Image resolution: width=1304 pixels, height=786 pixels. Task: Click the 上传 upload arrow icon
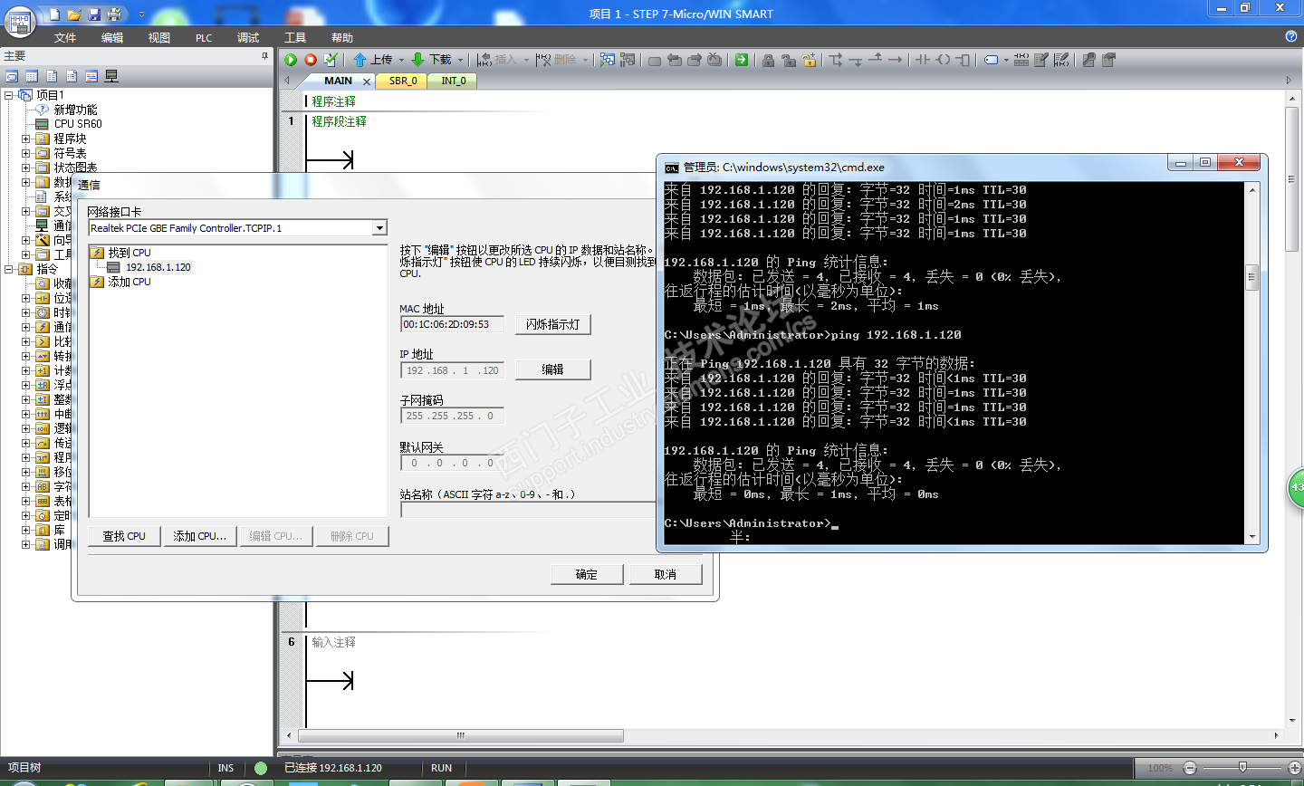point(360,60)
